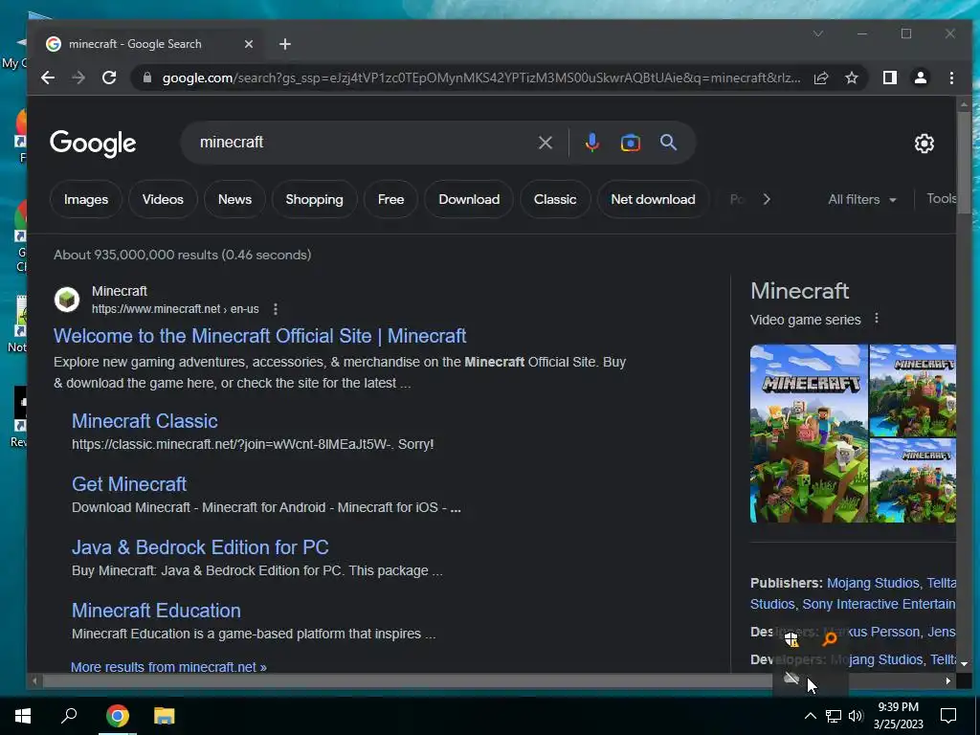Share this page from the address bar

pyautogui.click(x=820, y=78)
